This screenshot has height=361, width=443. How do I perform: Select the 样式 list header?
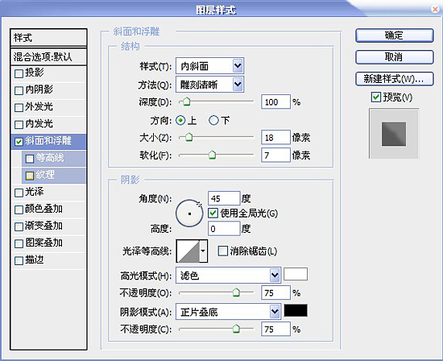click(x=48, y=37)
